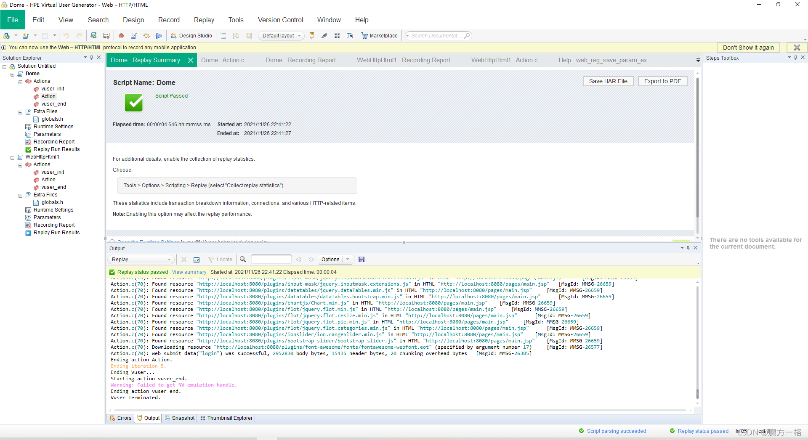The height and width of the screenshot is (440, 808).
Task: Click the Save HAR File button
Action: 608,81
